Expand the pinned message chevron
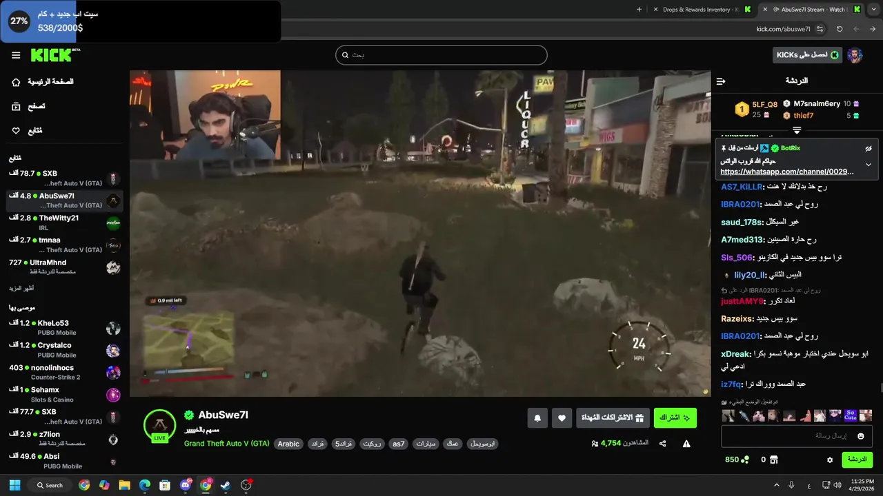883x496 pixels. pos(869,165)
